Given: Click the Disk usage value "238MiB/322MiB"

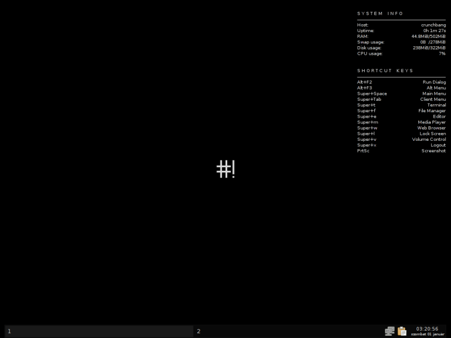Looking at the screenshot, I should 429,48.
